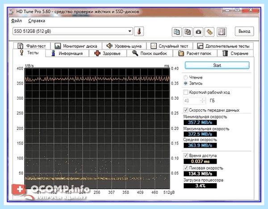
Task: Open the Справка menu
Action: 37,21
